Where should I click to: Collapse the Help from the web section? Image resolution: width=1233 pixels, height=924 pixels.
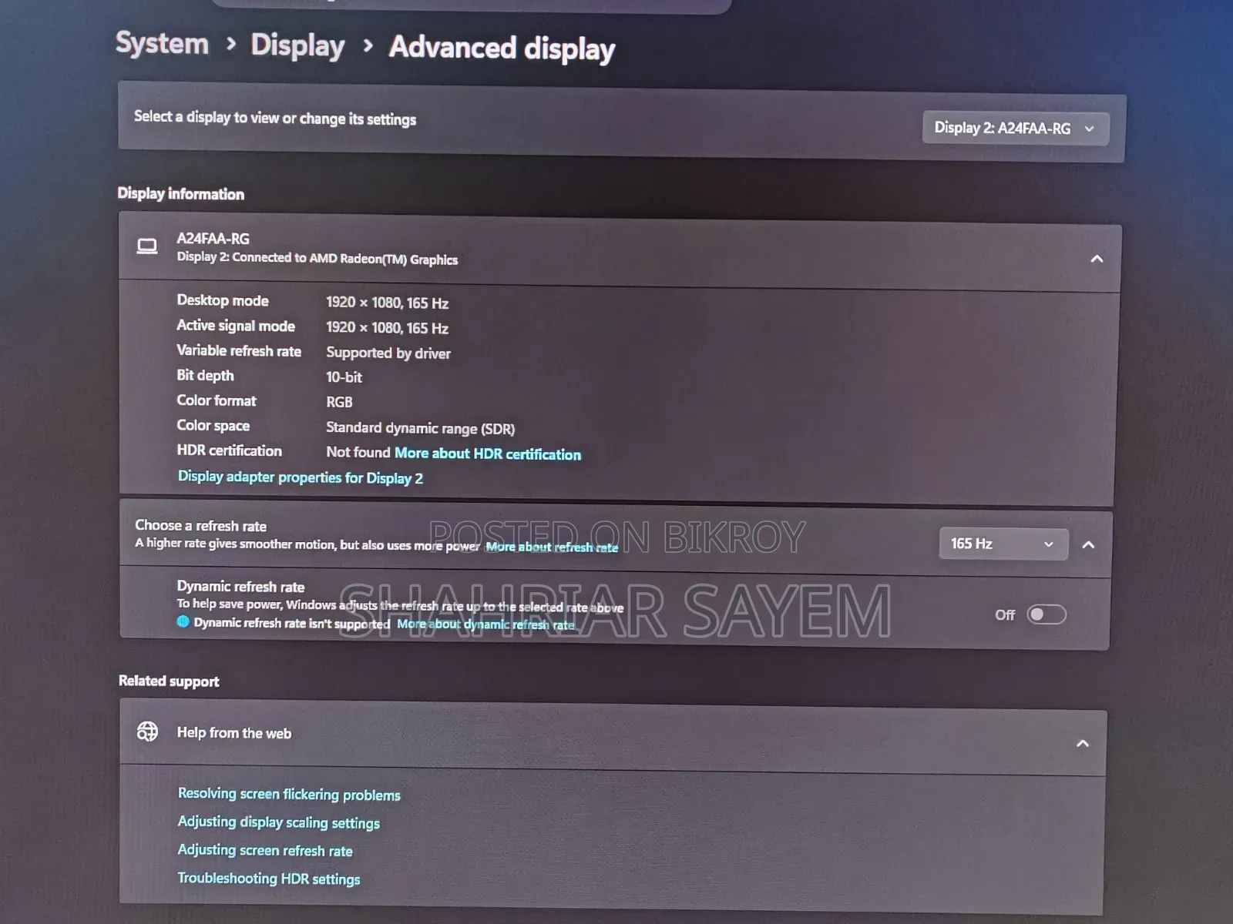click(1083, 743)
